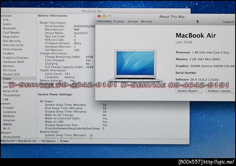The image size is (236, 166).
Task: Click Hardware in the path bar
Action: coord(48,141)
